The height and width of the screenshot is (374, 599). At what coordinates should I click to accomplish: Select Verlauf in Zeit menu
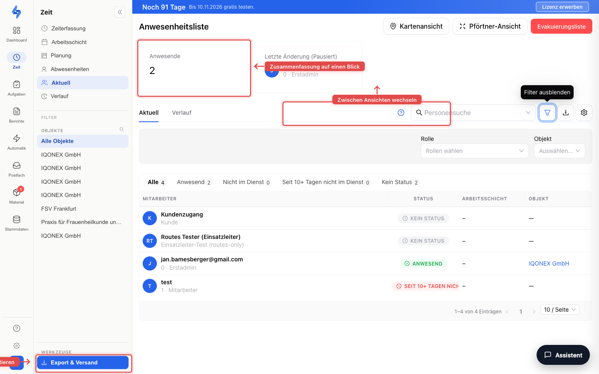[83, 96]
